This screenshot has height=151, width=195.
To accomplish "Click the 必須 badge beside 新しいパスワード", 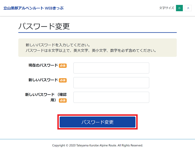I will (63, 80).
